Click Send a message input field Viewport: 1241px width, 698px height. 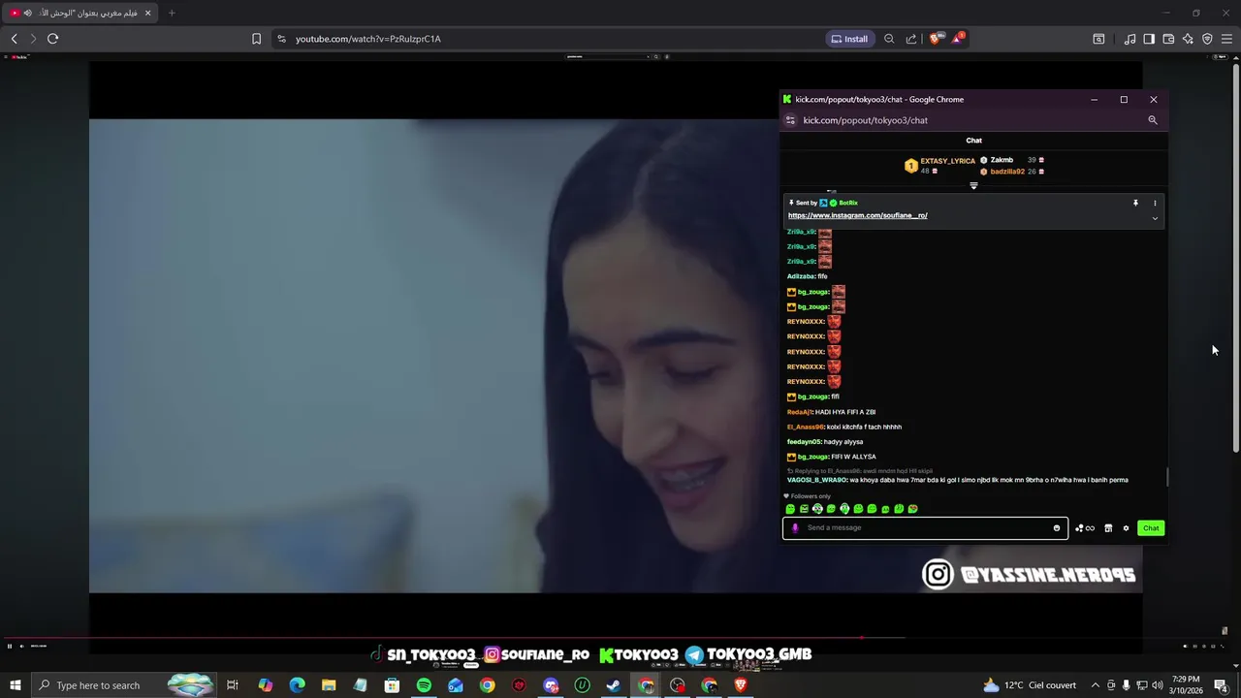(925, 528)
